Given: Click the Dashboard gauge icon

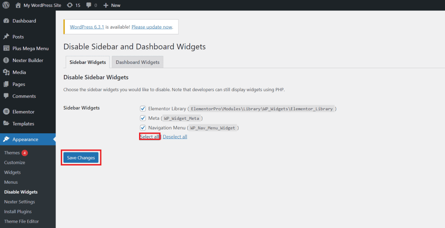Looking at the screenshot, I should 6,21.
